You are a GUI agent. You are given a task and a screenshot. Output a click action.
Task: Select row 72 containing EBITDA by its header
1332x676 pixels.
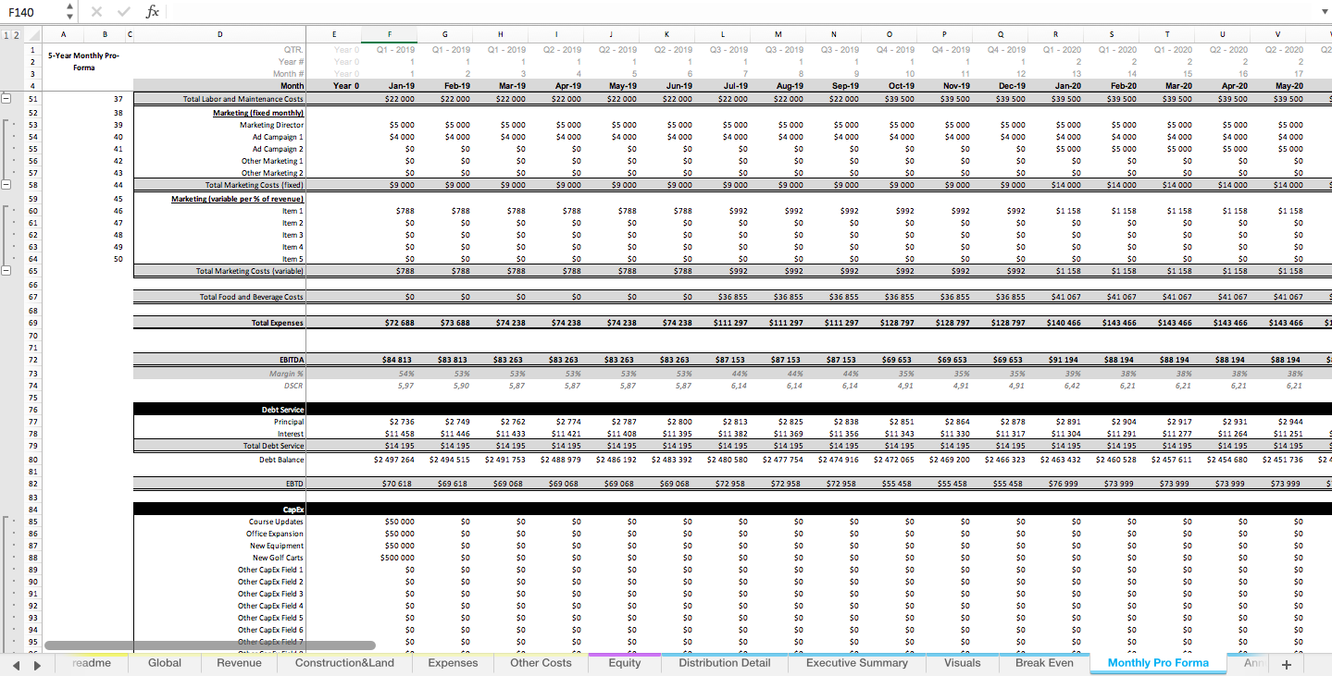(31, 360)
